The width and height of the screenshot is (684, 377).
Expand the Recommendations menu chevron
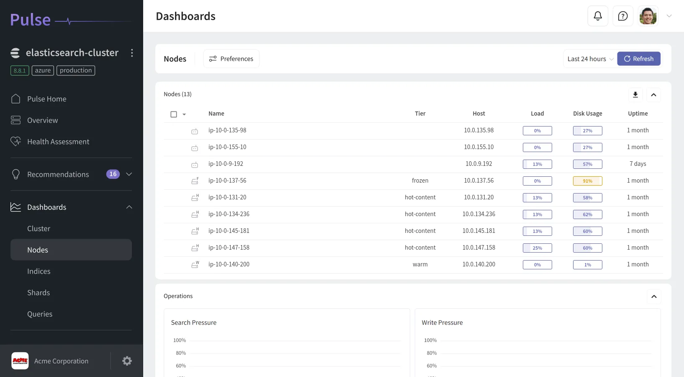[x=129, y=174]
